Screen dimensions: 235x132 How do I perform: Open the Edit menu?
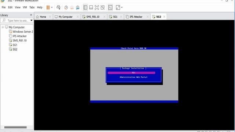click(10, 7)
